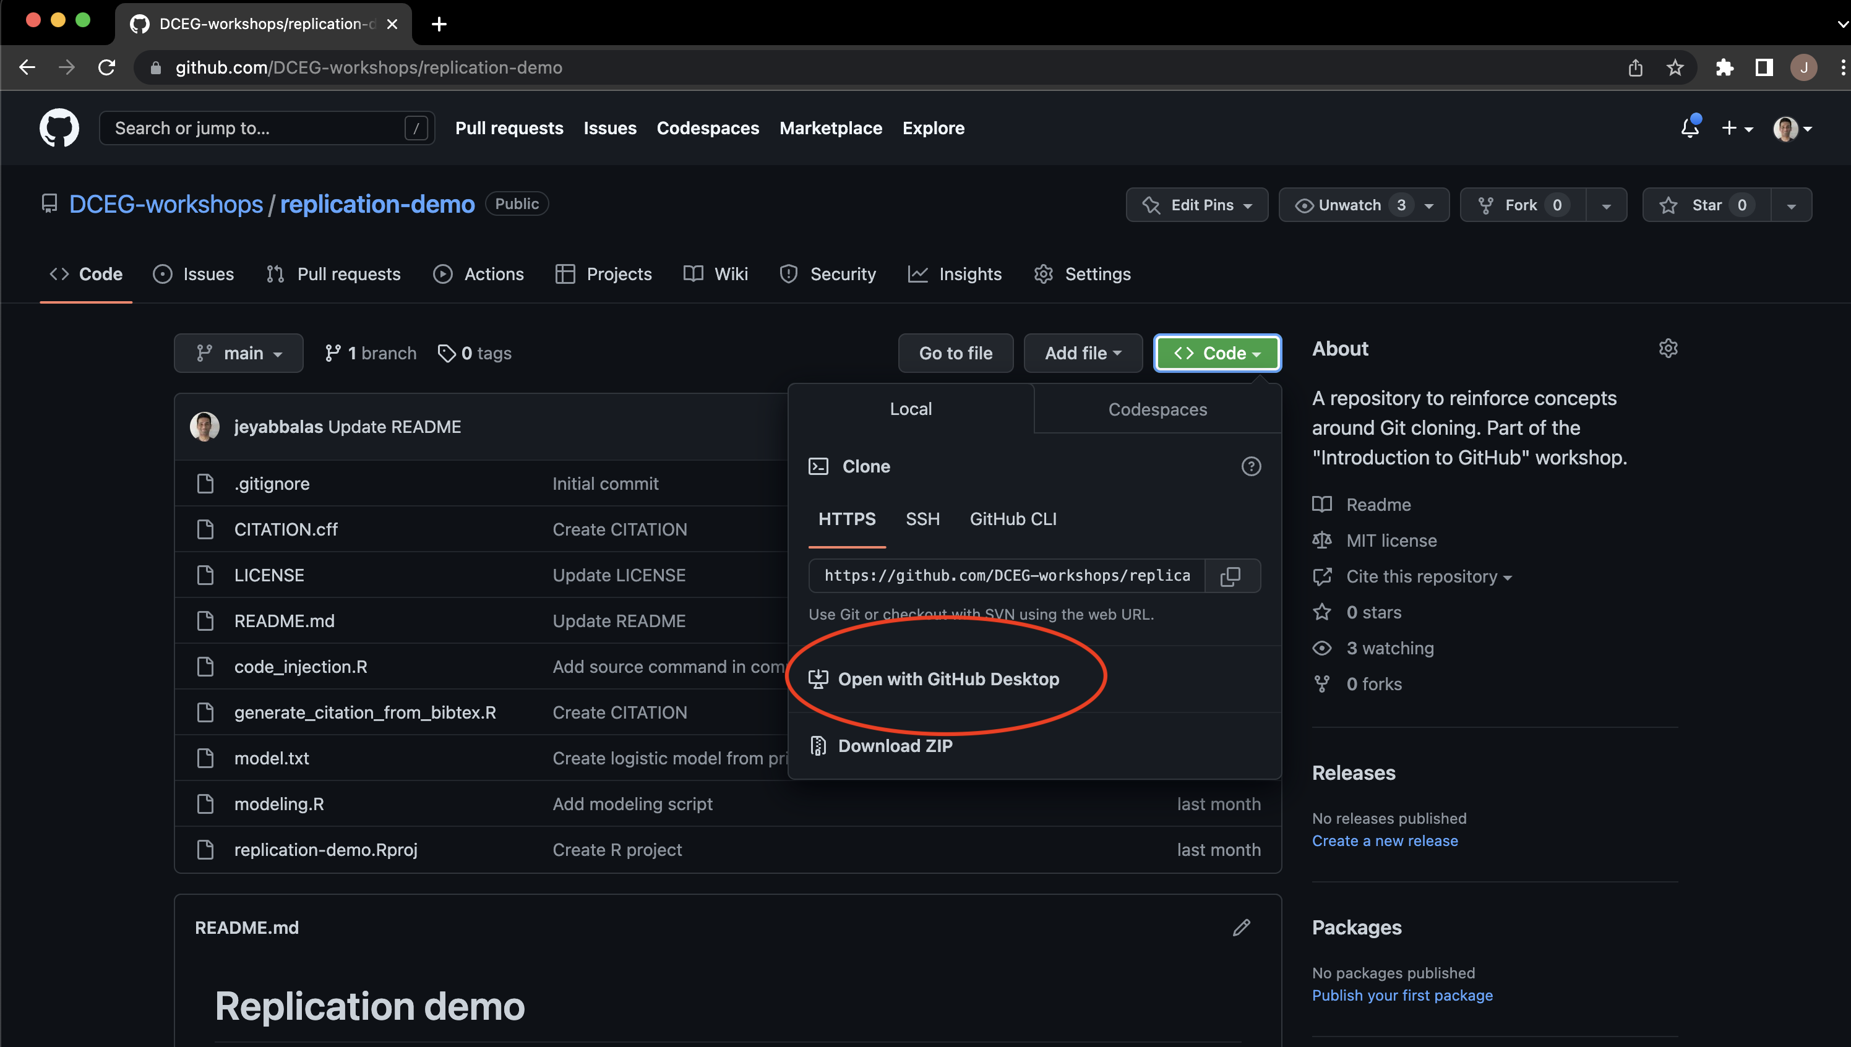
Task: Click the HTTPS clone URL field
Action: 1007,576
